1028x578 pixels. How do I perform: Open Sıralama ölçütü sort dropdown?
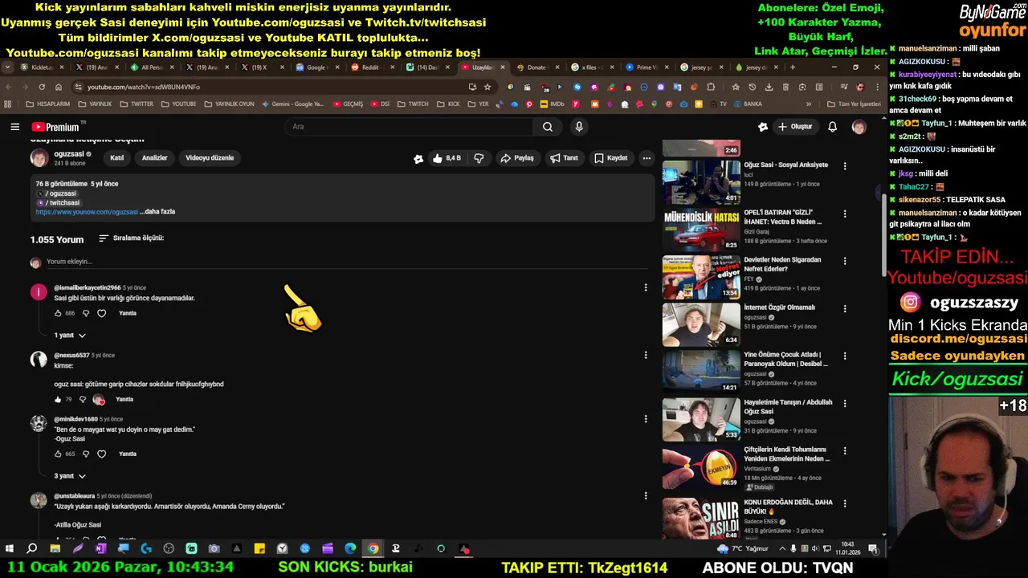[131, 238]
